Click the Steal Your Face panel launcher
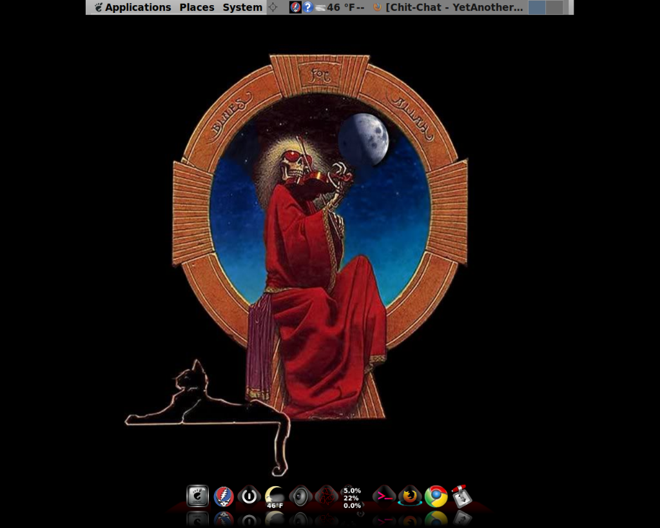The width and height of the screenshot is (660, 528). pyautogui.click(x=295, y=7)
